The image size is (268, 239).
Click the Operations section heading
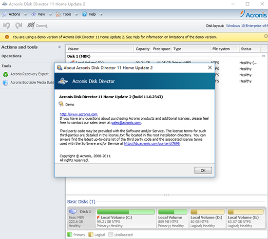click(x=12, y=56)
